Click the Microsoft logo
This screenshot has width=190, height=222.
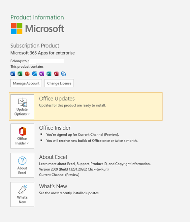pyautogui.click(x=38, y=29)
